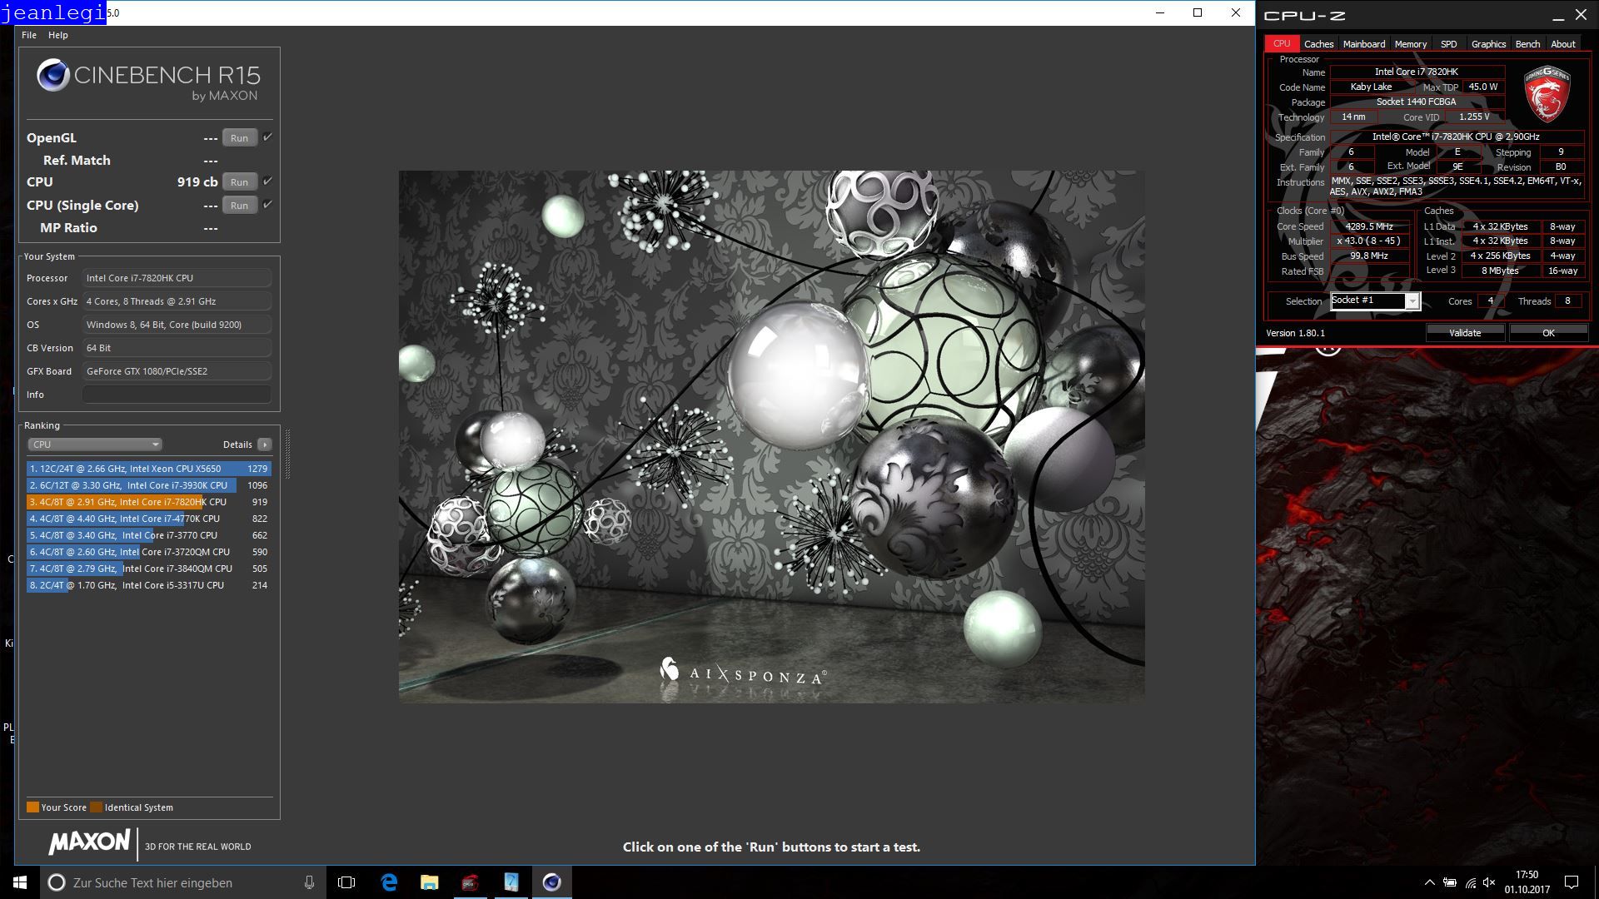The image size is (1599, 899).
Task: Open the About tab in CPU-Z
Action: coord(1563,44)
